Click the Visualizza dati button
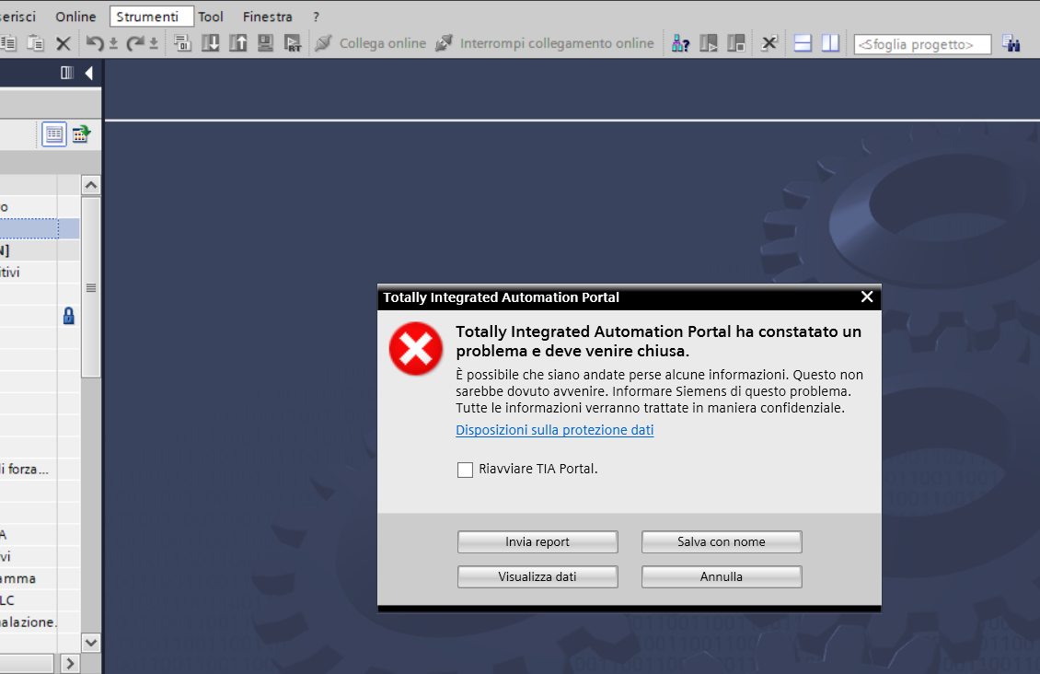This screenshot has width=1040, height=674. (x=537, y=576)
